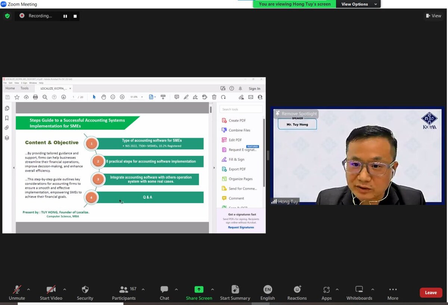
Task: Expand video options arrow beside Start Video
Action: 65,289
